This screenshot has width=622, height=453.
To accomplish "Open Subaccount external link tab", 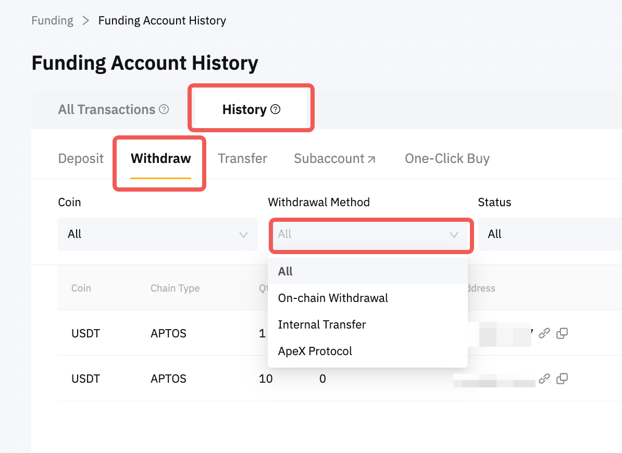I will pyautogui.click(x=334, y=158).
